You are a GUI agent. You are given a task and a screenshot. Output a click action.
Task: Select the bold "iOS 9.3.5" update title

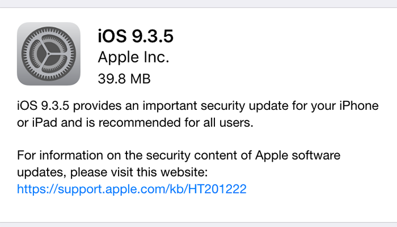point(135,36)
